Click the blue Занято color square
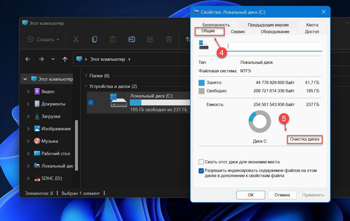Screen dimensions: 350x221 202,83
